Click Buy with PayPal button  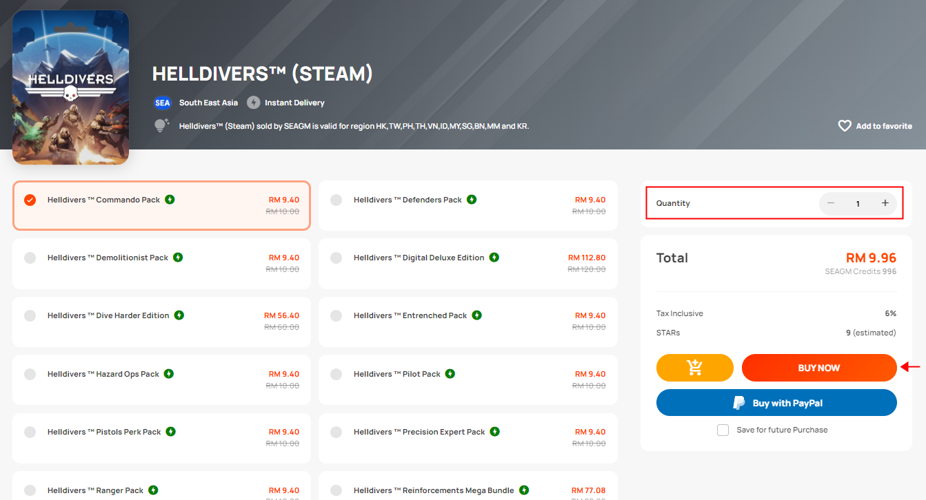pos(776,403)
